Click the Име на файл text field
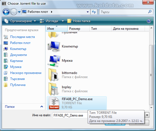Screen dimensions: 156x131 pos(70,115)
